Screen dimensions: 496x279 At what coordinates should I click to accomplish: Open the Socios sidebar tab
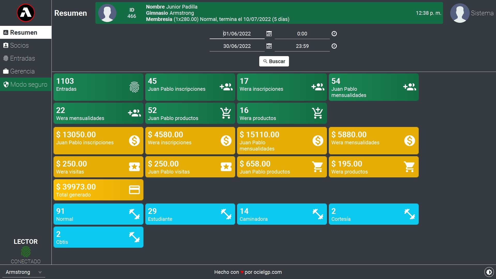pyautogui.click(x=26, y=45)
